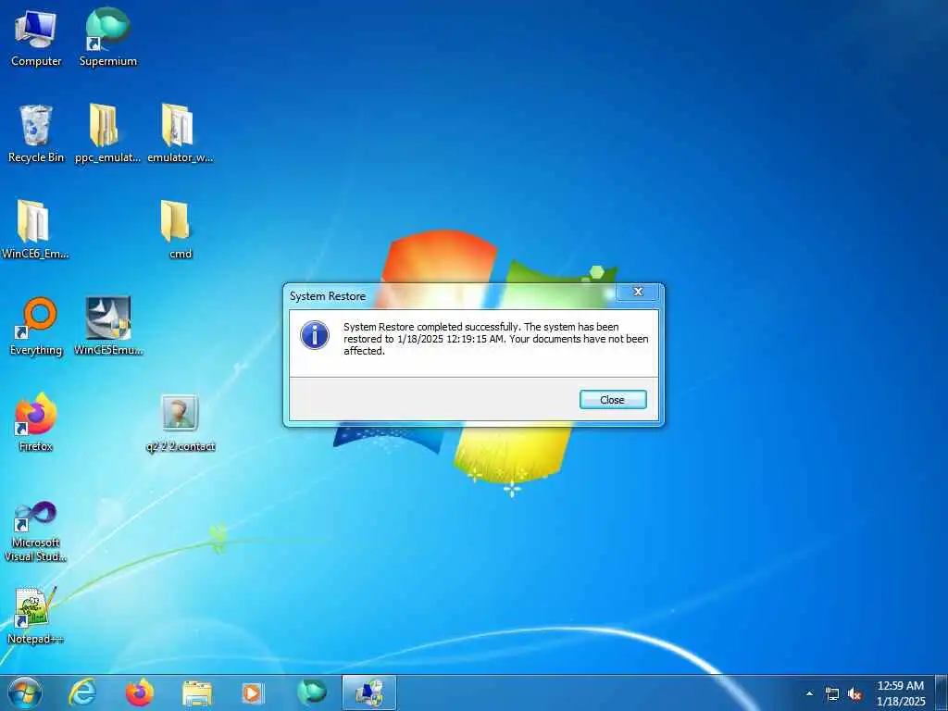
Task: Select the Computer desktop icon
Action: [36, 37]
